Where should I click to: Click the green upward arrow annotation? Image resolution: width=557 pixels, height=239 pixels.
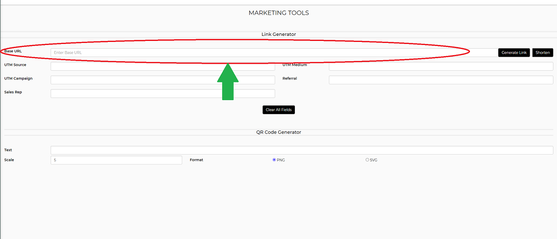click(x=228, y=81)
